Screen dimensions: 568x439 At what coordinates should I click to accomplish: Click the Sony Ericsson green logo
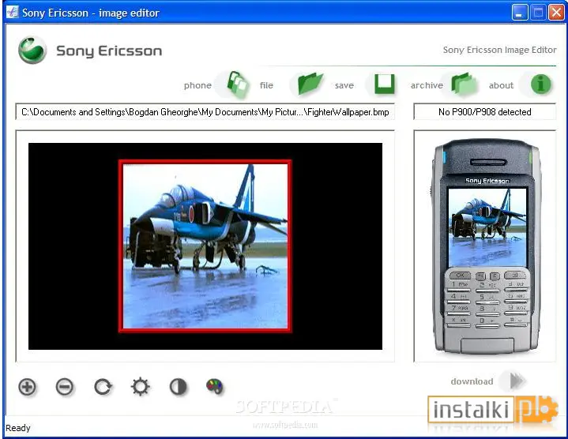tap(32, 51)
